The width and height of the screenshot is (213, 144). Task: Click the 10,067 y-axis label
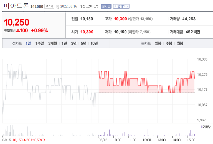pos(202,105)
